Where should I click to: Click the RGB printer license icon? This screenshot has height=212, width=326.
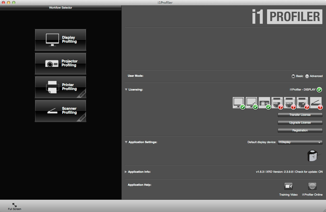(x=277, y=103)
